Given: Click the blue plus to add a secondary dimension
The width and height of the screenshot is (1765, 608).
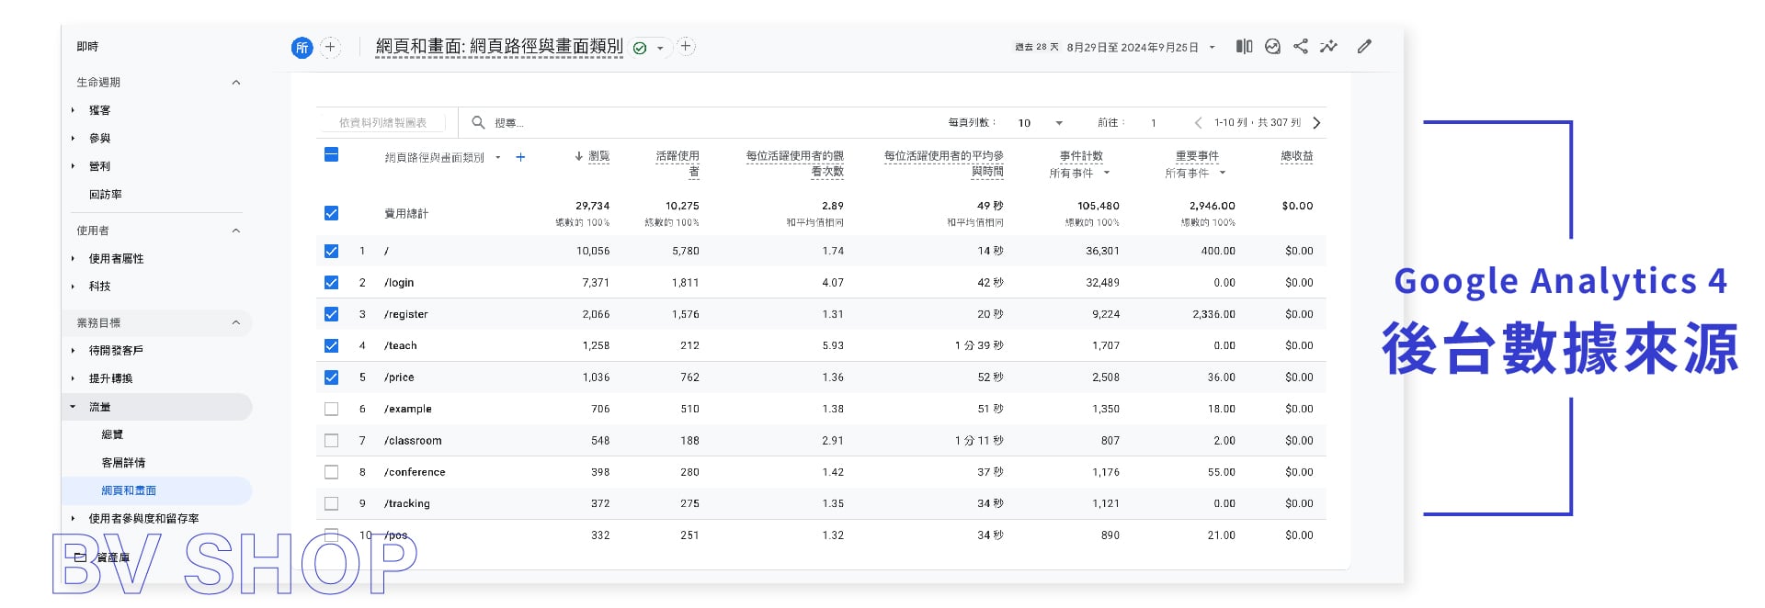Looking at the screenshot, I should (520, 157).
